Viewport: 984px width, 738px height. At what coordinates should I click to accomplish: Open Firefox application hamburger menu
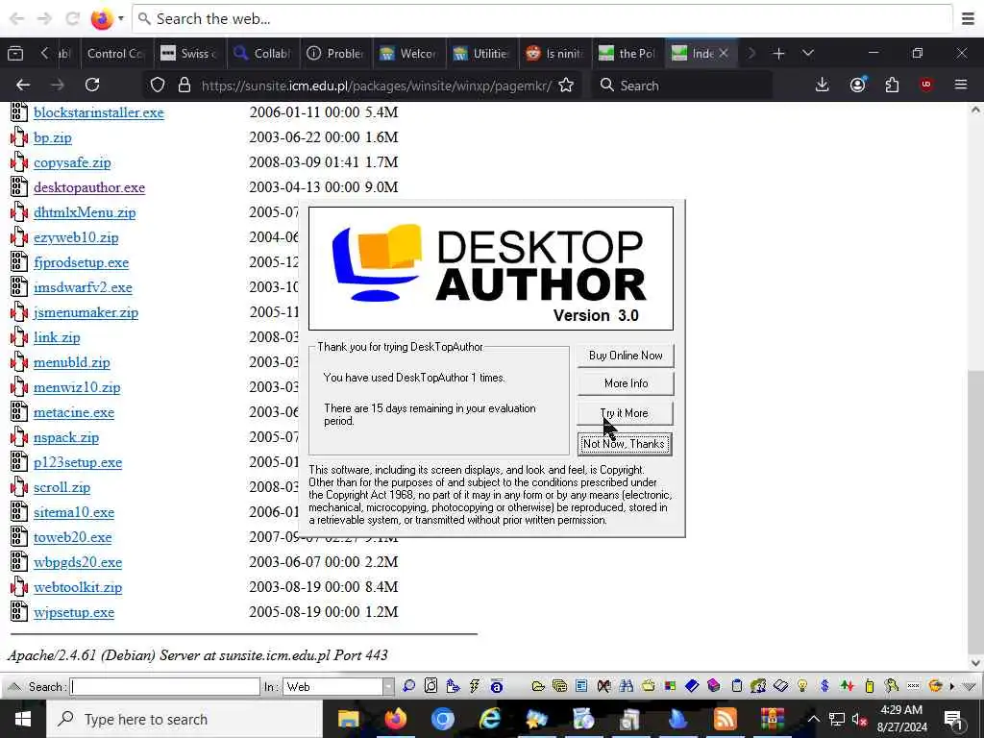tap(961, 85)
